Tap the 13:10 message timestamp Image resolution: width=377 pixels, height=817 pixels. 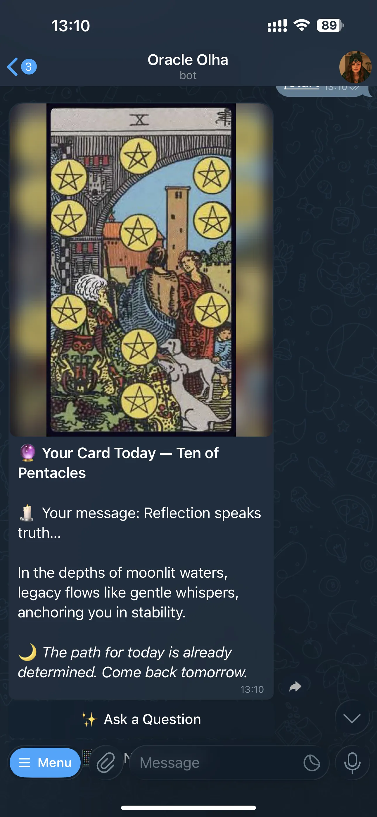(252, 690)
